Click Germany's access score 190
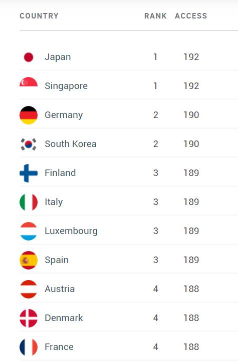This screenshot has width=238, height=362. tap(191, 115)
